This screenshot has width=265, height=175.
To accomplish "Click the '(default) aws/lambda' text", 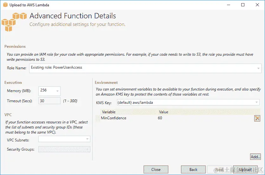I will pyautogui.click(x=135, y=103).
